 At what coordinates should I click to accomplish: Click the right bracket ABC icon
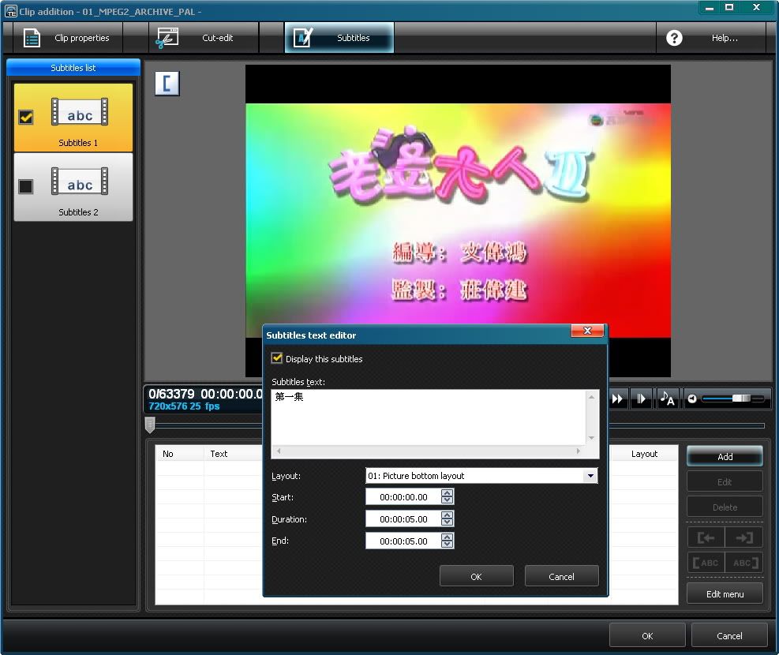[x=743, y=563]
